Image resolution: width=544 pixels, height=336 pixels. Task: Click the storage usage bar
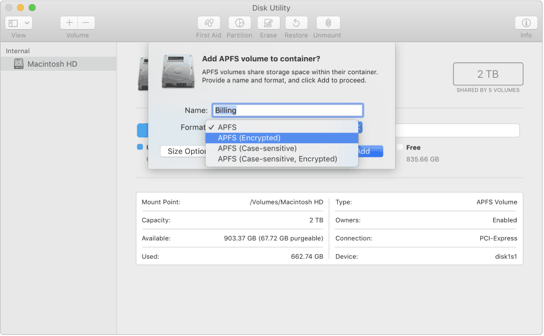[x=457, y=130]
